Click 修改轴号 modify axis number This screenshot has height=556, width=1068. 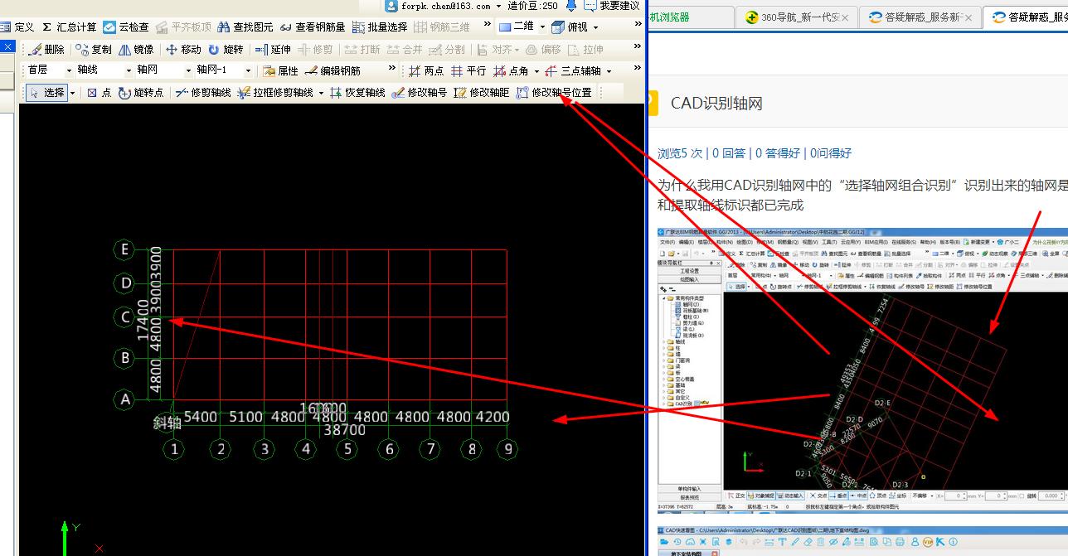click(420, 93)
